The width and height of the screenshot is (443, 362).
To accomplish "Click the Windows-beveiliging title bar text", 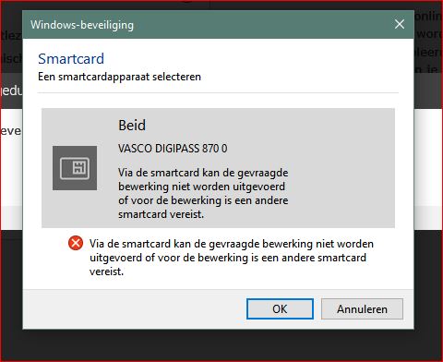I will tap(82, 25).
